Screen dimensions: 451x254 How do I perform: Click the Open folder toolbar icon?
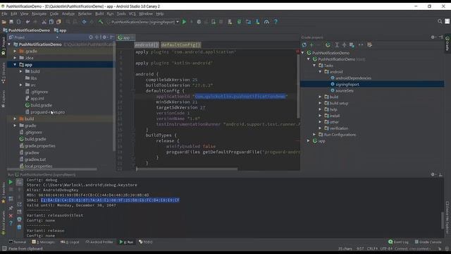(4, 22)
